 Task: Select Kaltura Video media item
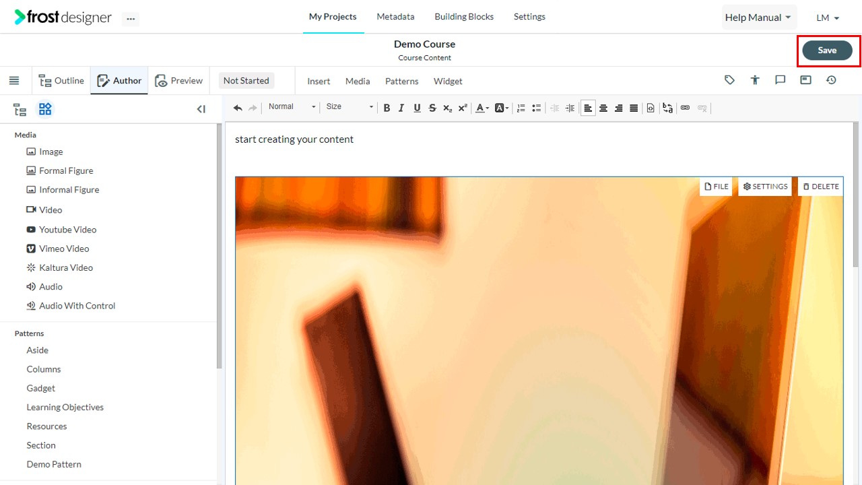59,267
